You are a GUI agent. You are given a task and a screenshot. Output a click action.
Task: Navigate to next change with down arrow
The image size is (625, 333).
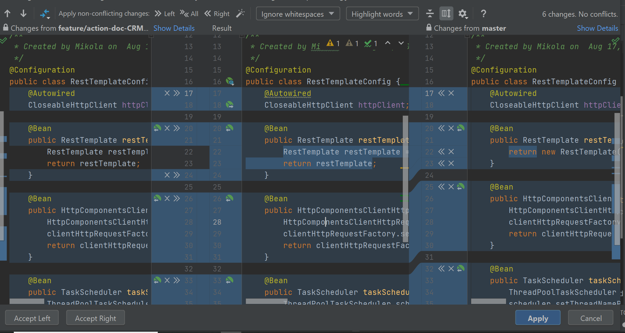click(x=23, y=13)
